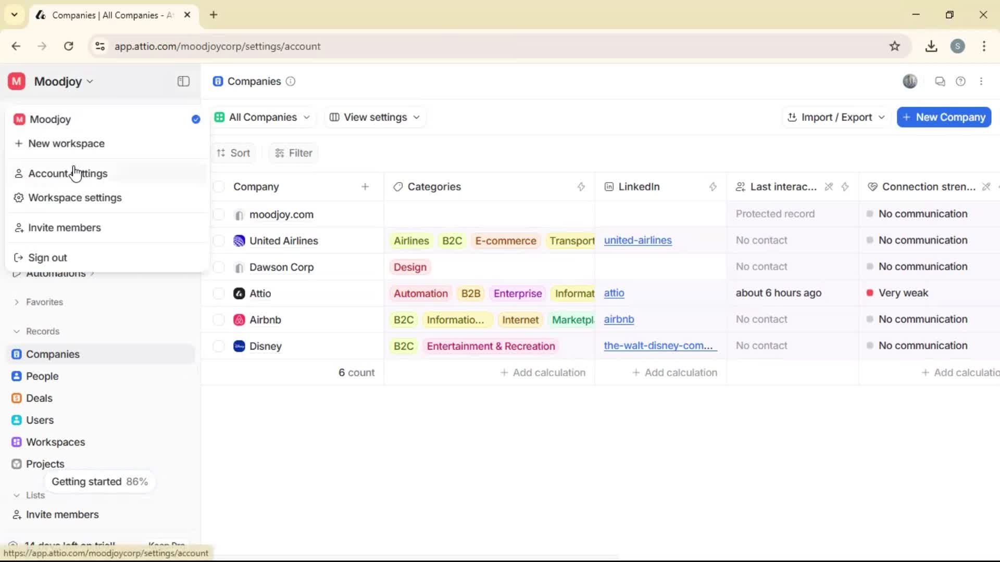The height and width of the screenshot is (562, 1000).
Task: Add calculation under LinkedIn column
Action: pos(674,373)
